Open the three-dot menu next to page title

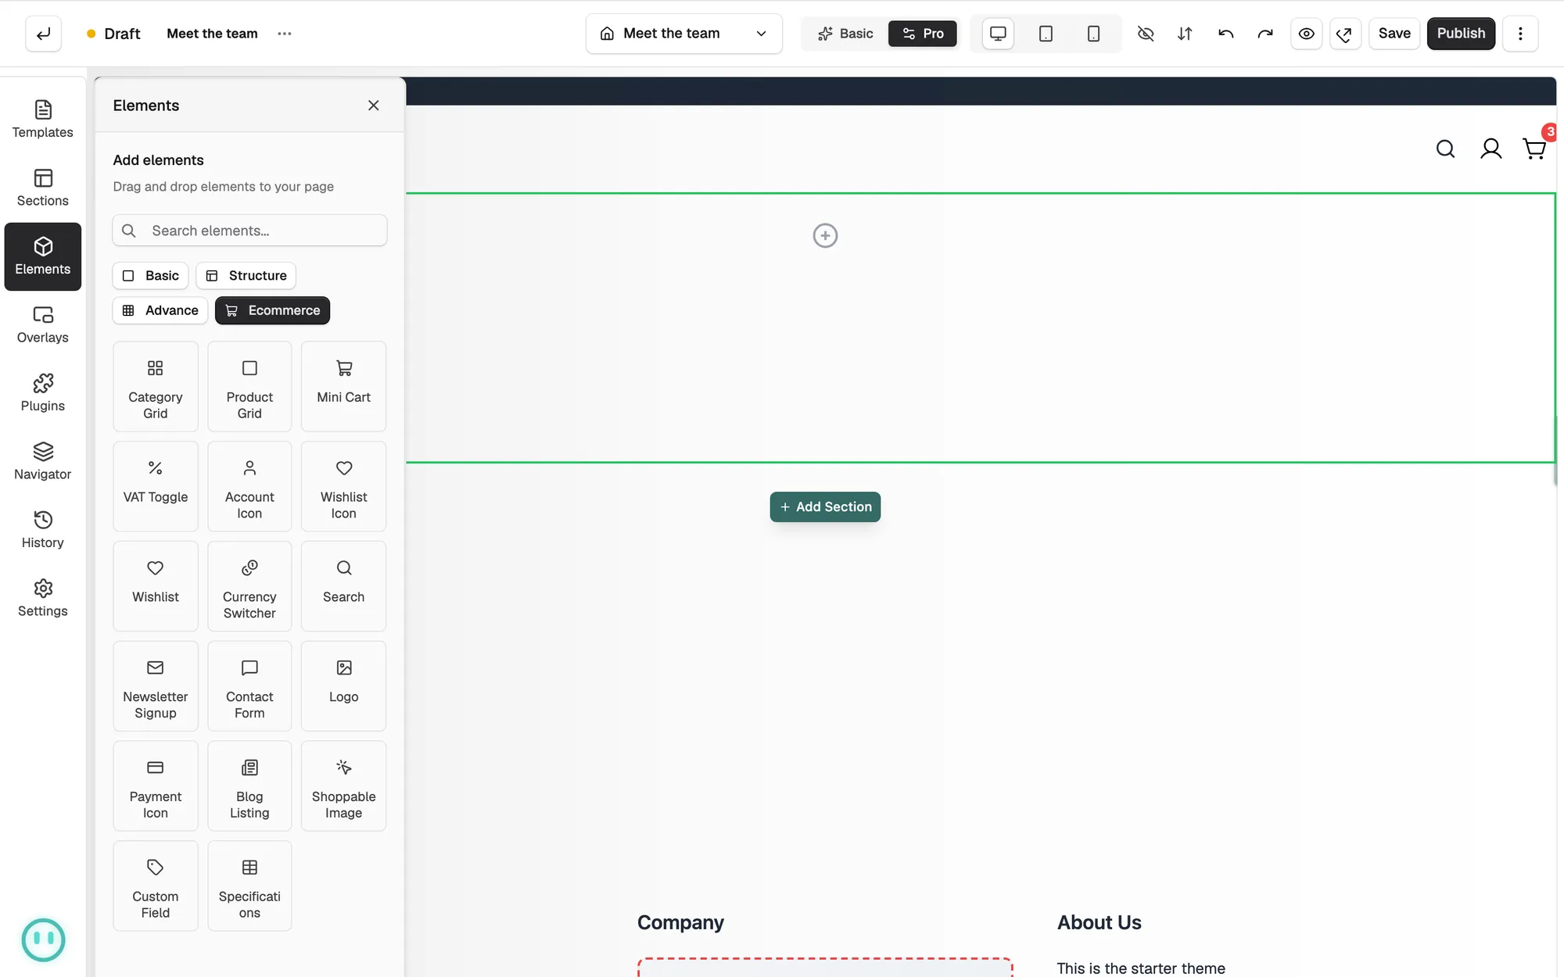click(285, 34)
